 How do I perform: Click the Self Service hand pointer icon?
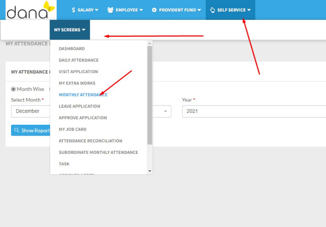coord(212,10)
